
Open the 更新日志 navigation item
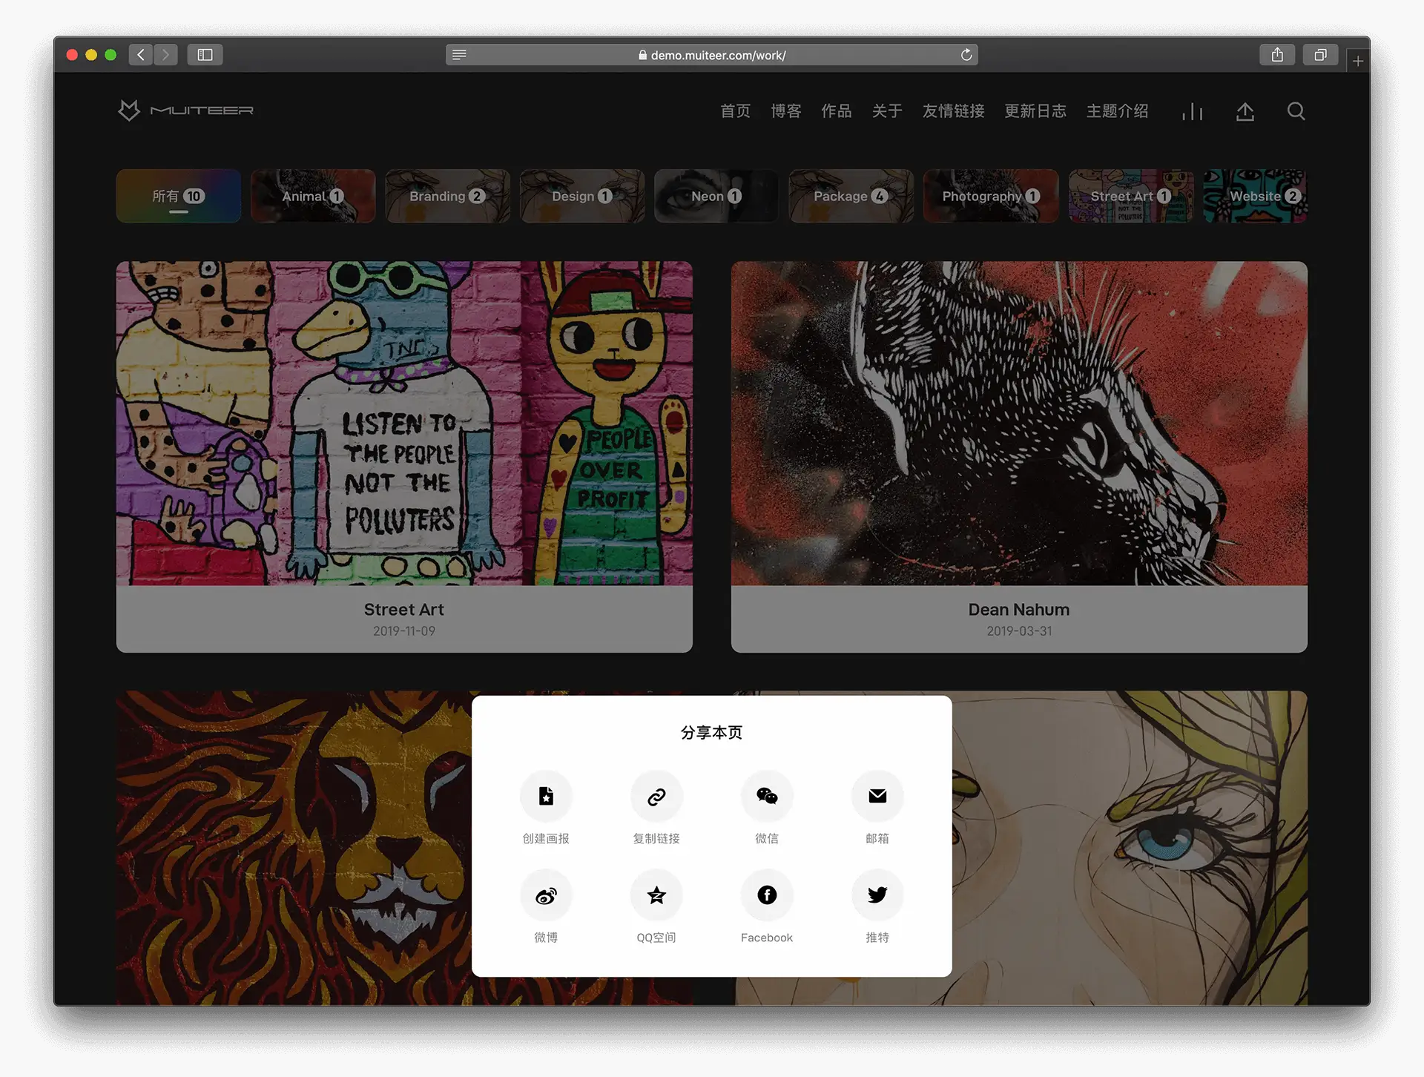coord(1035,111)
